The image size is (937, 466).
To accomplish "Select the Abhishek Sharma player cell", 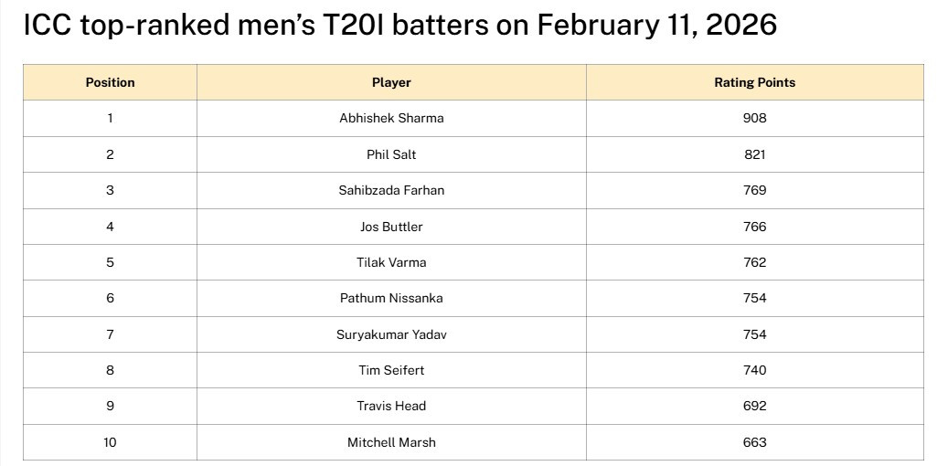I will (x=391, y=118).
